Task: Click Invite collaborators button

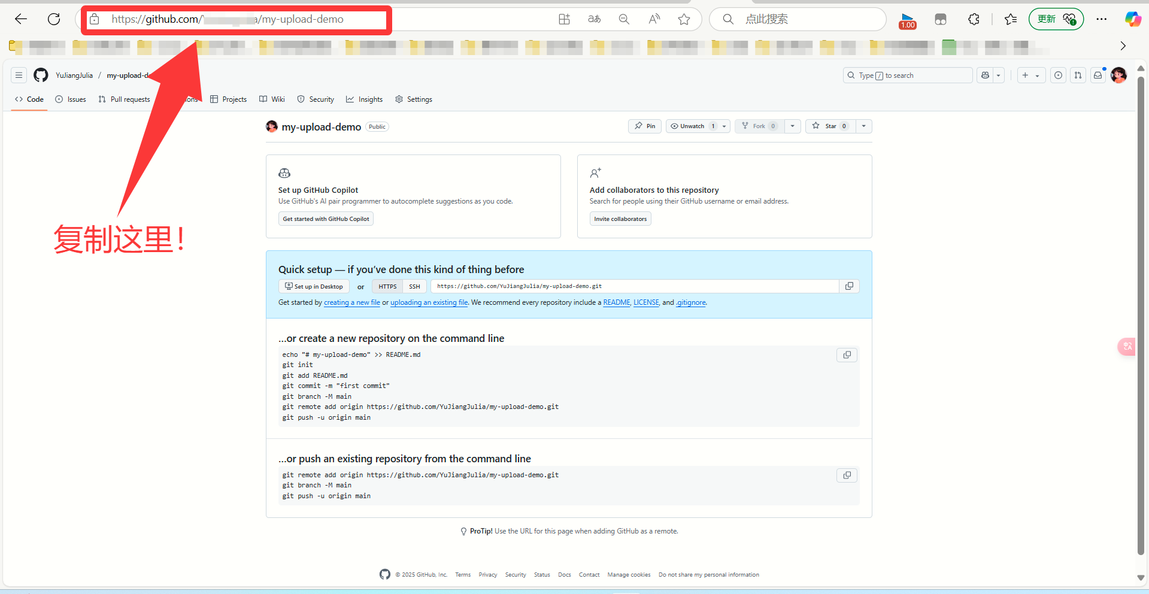Action: (x=620, y=219)
